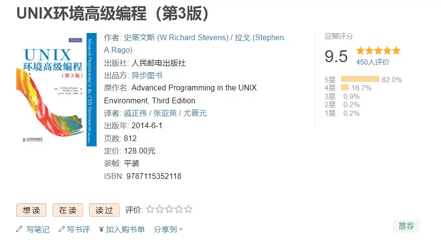Viewport: 441px width, 243px height.
Task: Click the first rating star next to 评价
Action: [x=150, y=209]
